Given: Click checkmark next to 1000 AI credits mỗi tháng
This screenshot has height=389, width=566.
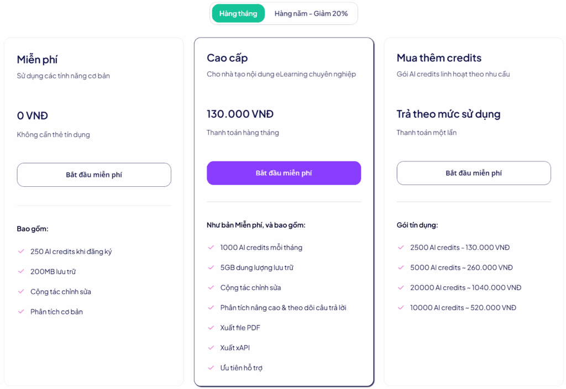Looking at the screenshot, I should coord(211,247).
